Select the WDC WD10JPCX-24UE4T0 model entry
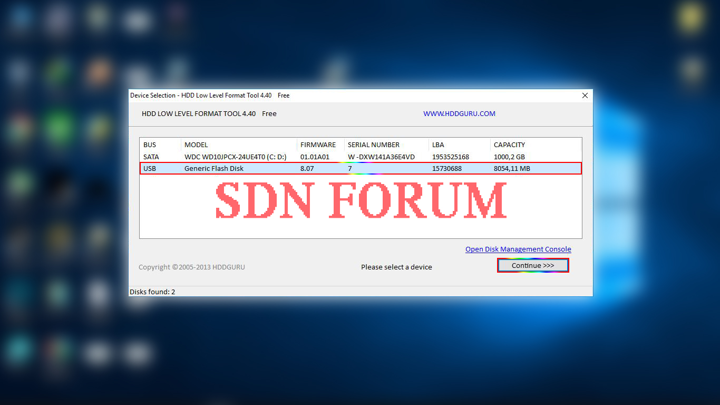 tap(236, 157)
